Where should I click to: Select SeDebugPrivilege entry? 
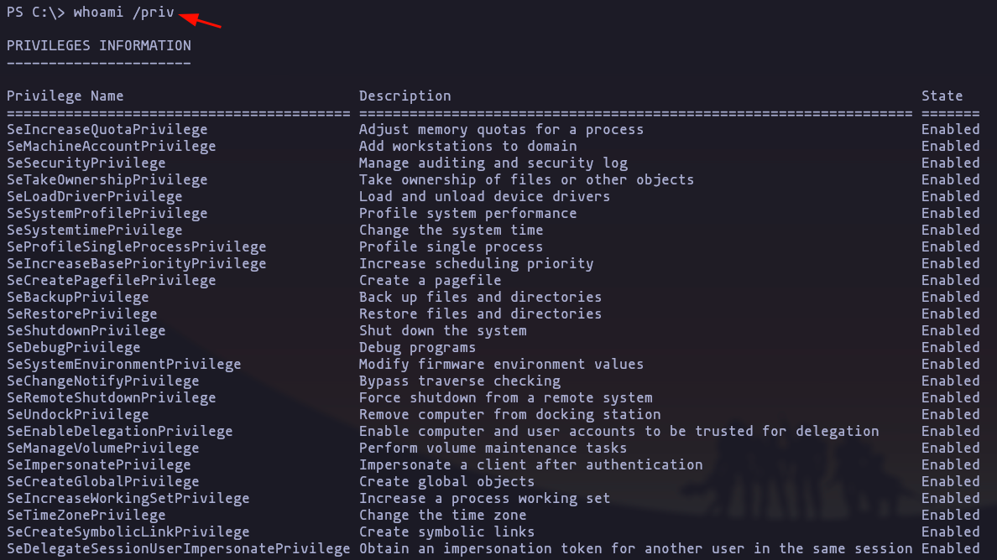point(74,347)
